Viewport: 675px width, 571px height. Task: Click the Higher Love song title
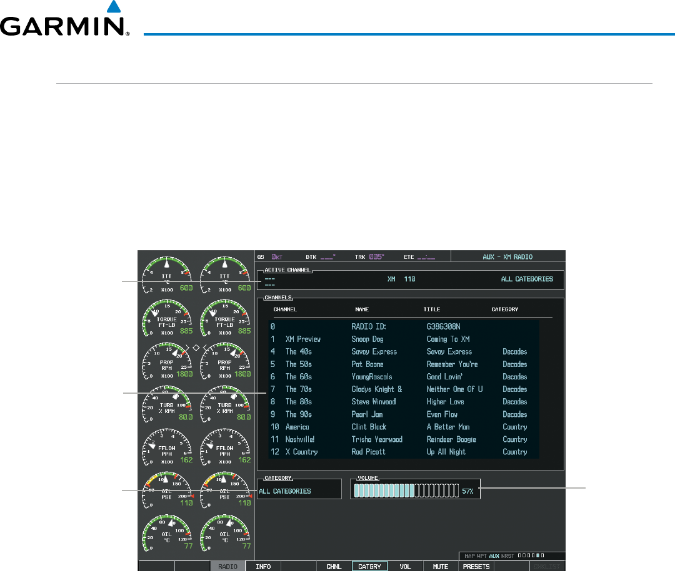445,402
